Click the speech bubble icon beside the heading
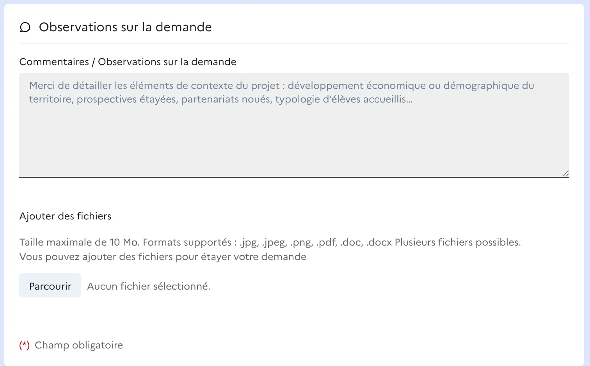Image resolution: width=590 pixels, height=366 pixels. [x=25, y=27]
